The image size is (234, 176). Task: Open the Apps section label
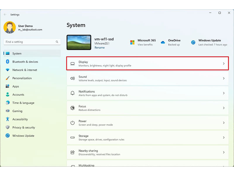click(16, 87)
